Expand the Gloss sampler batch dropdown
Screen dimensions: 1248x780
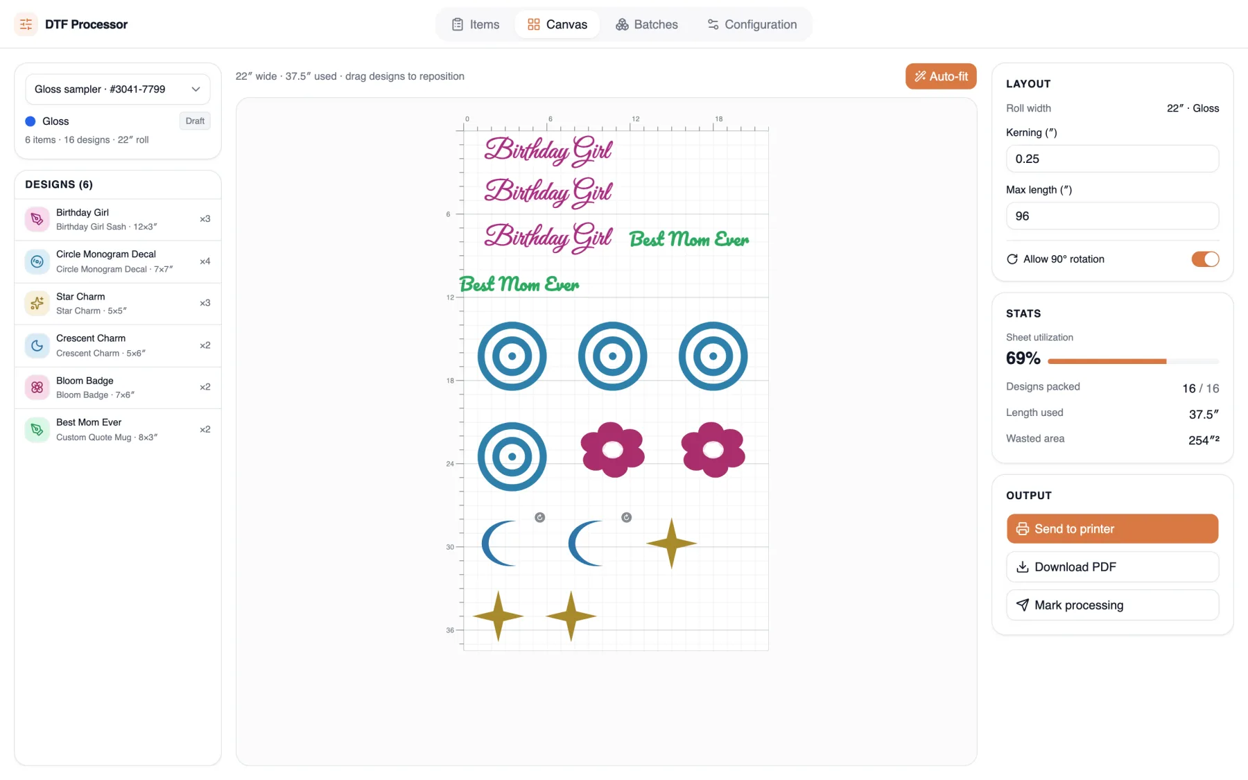click(118, 89)
